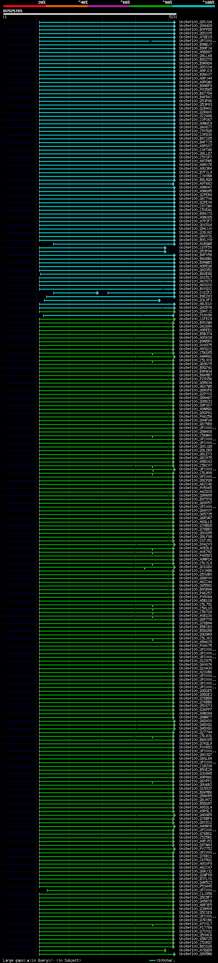Click the shortened alignment bar of UniRef100_C6TF50
This screenshot has width=218, height=963.
(103, 247)
